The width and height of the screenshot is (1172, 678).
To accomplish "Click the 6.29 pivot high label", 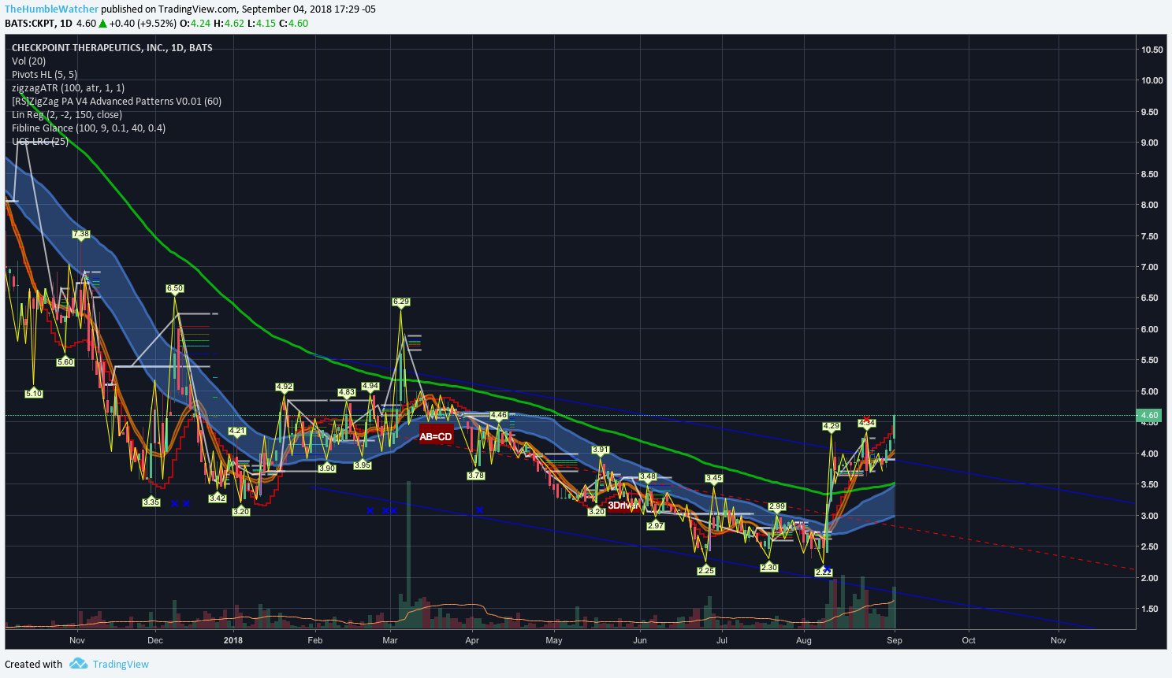I will click(401, 302).
